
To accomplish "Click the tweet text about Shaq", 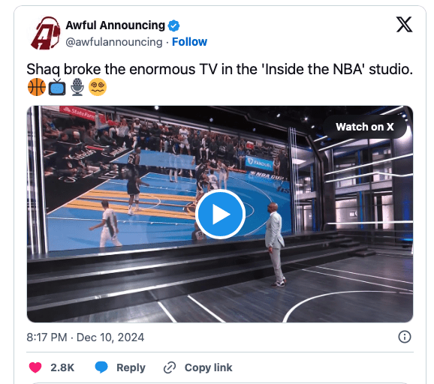I will (x=219, y=69).
